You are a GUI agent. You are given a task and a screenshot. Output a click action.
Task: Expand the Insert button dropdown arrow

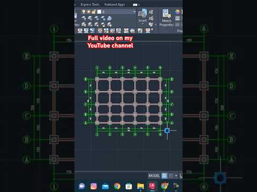(142, 23)
